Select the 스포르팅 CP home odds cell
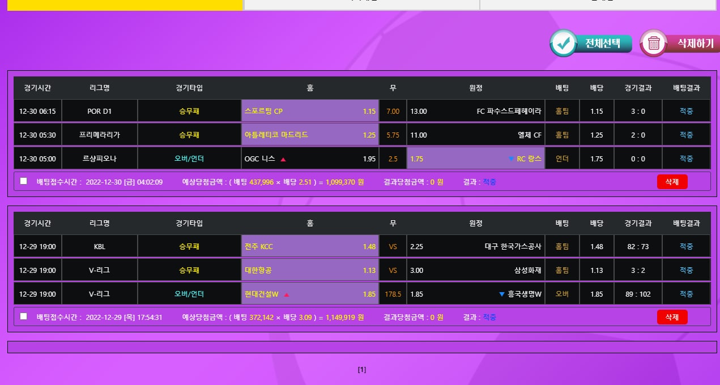 (310, 111)
